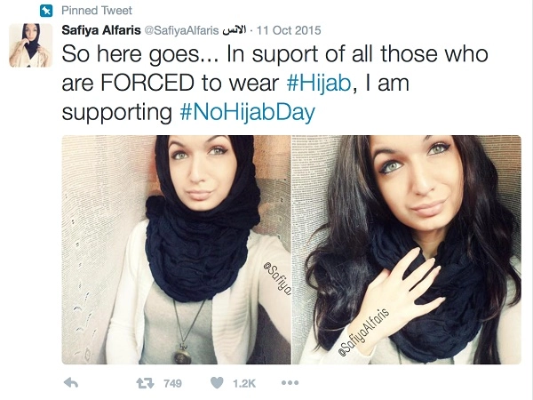This screenshot has width=533, height=400.
Task: Open the Safiya Alfaris display name link
Action: [101, 30]
